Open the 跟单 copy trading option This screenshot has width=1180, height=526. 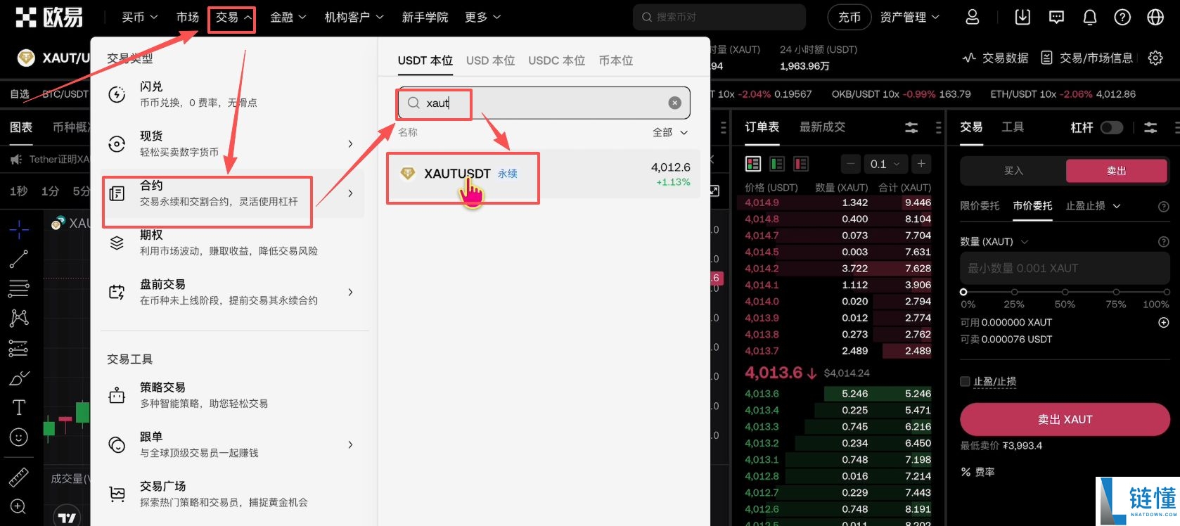(233, 444)
